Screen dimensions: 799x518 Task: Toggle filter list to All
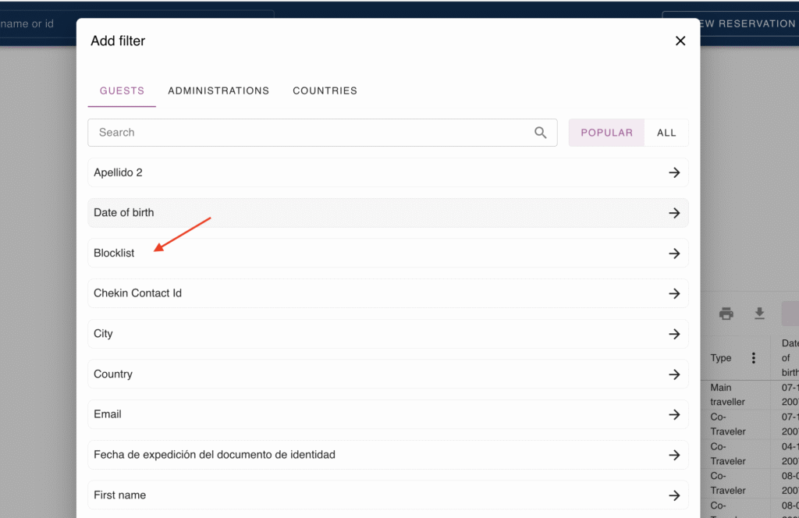(x=666, y=133)
